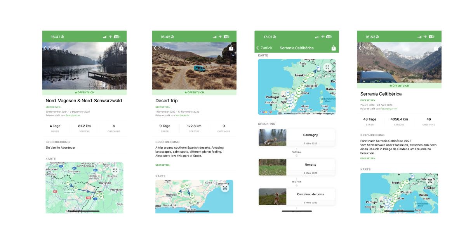Screen dimensions: 466x244
Task: Open creator profile Fasanengarten
Action: click(389, 108)
